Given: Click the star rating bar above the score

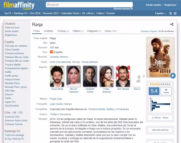Looking at the screenshot, I should pos(160,84).
